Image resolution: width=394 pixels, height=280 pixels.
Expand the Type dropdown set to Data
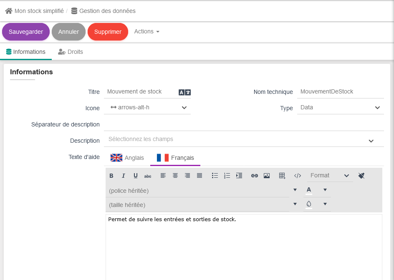click(x=340, y=108)
